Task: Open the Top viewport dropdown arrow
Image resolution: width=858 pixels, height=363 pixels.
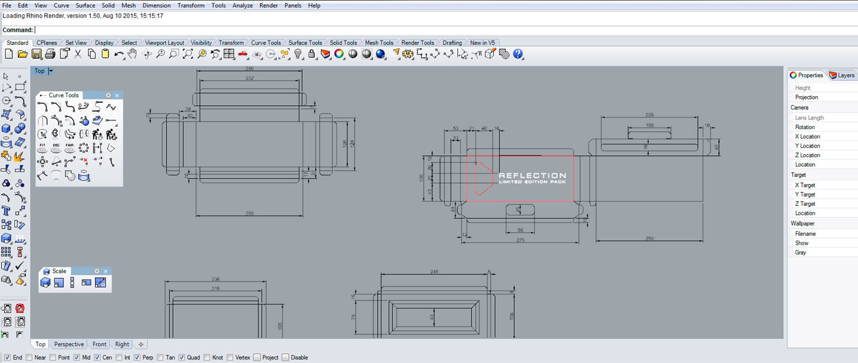Action: point(51,71)
